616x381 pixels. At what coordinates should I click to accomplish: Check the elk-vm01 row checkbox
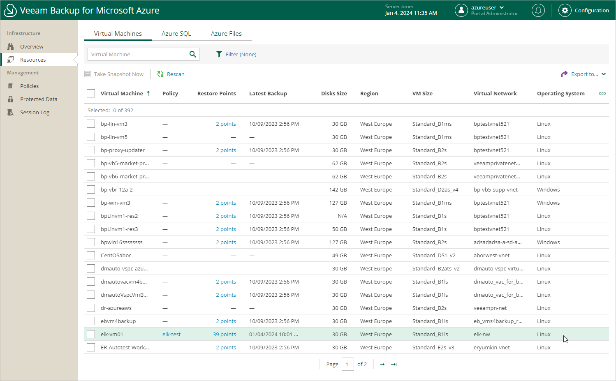coord(91,334)
